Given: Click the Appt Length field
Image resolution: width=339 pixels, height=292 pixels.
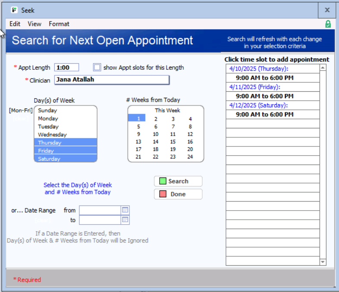Looking at the screenshot, I should [x=66, y=67].
